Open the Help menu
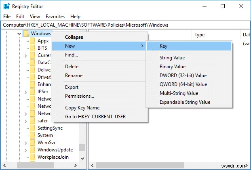251x170 pixels. (75, 17)
